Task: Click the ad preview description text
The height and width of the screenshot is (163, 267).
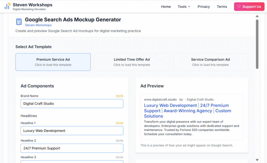Action: pos(192,128)
